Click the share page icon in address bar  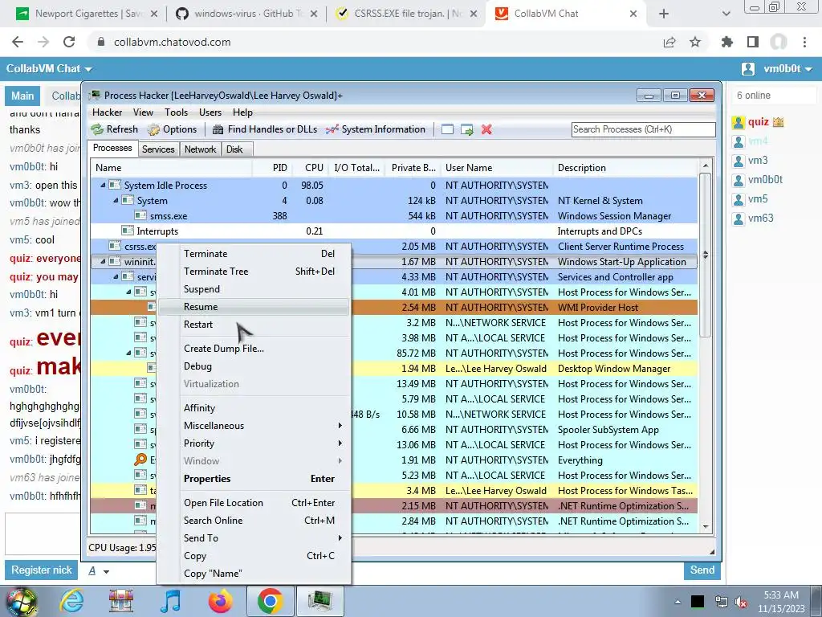pyautogui.click(x=669, y=42)
